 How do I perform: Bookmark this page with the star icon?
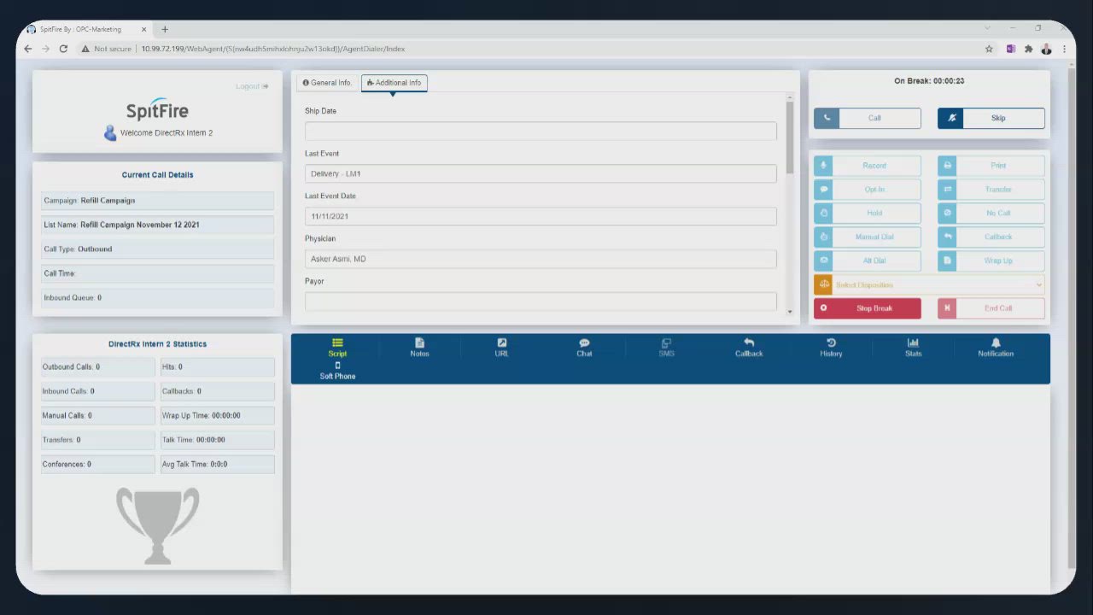click(989, 49)
